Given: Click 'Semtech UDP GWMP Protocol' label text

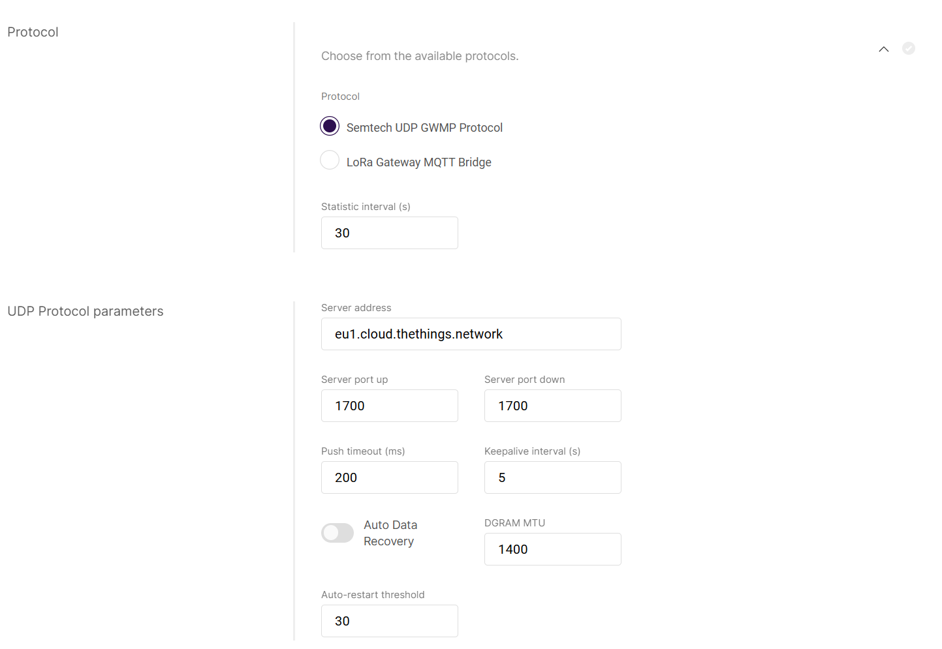Looking at the screenshot, I should coord(424,128).
